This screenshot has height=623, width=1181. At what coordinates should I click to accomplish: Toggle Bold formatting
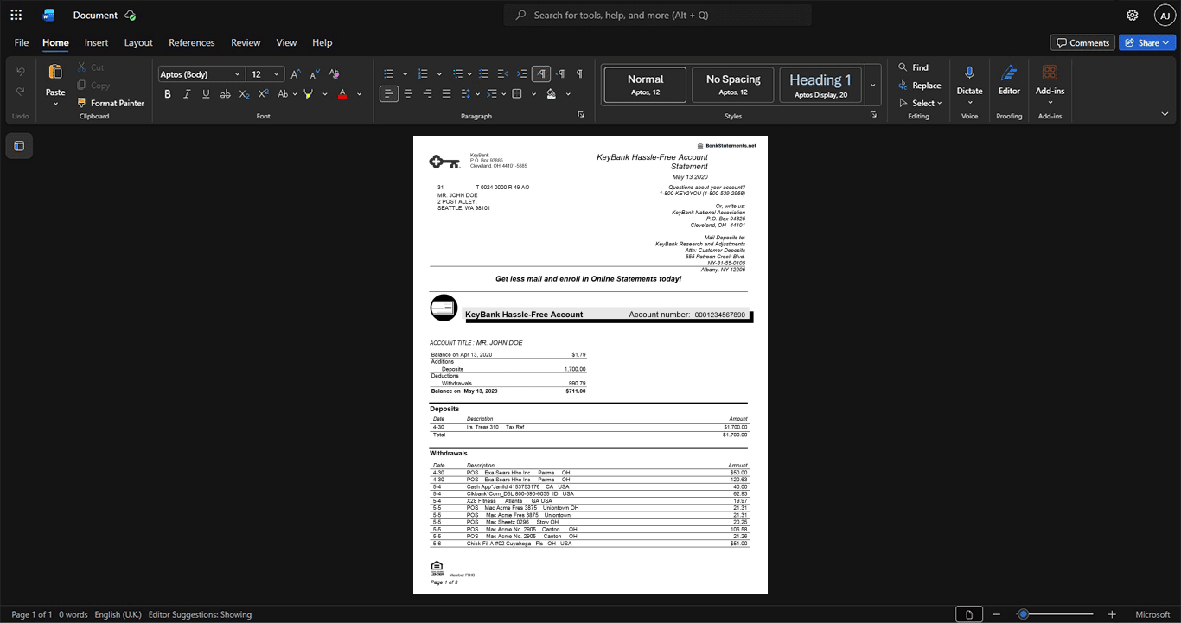(168, 94)
